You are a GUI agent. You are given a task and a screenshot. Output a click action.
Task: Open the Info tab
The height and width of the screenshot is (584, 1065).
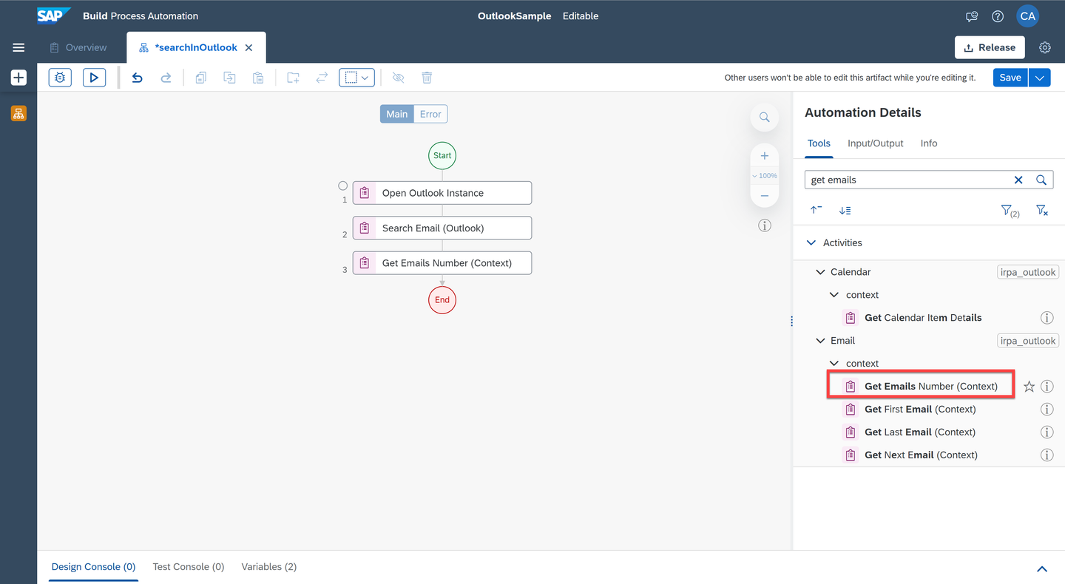(929, 143)
